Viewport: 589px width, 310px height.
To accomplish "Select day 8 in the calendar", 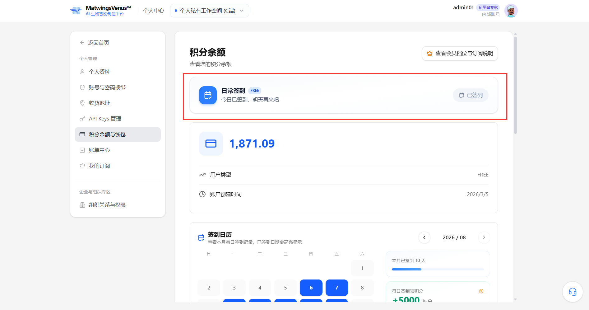I will click(x=362, y=288).
